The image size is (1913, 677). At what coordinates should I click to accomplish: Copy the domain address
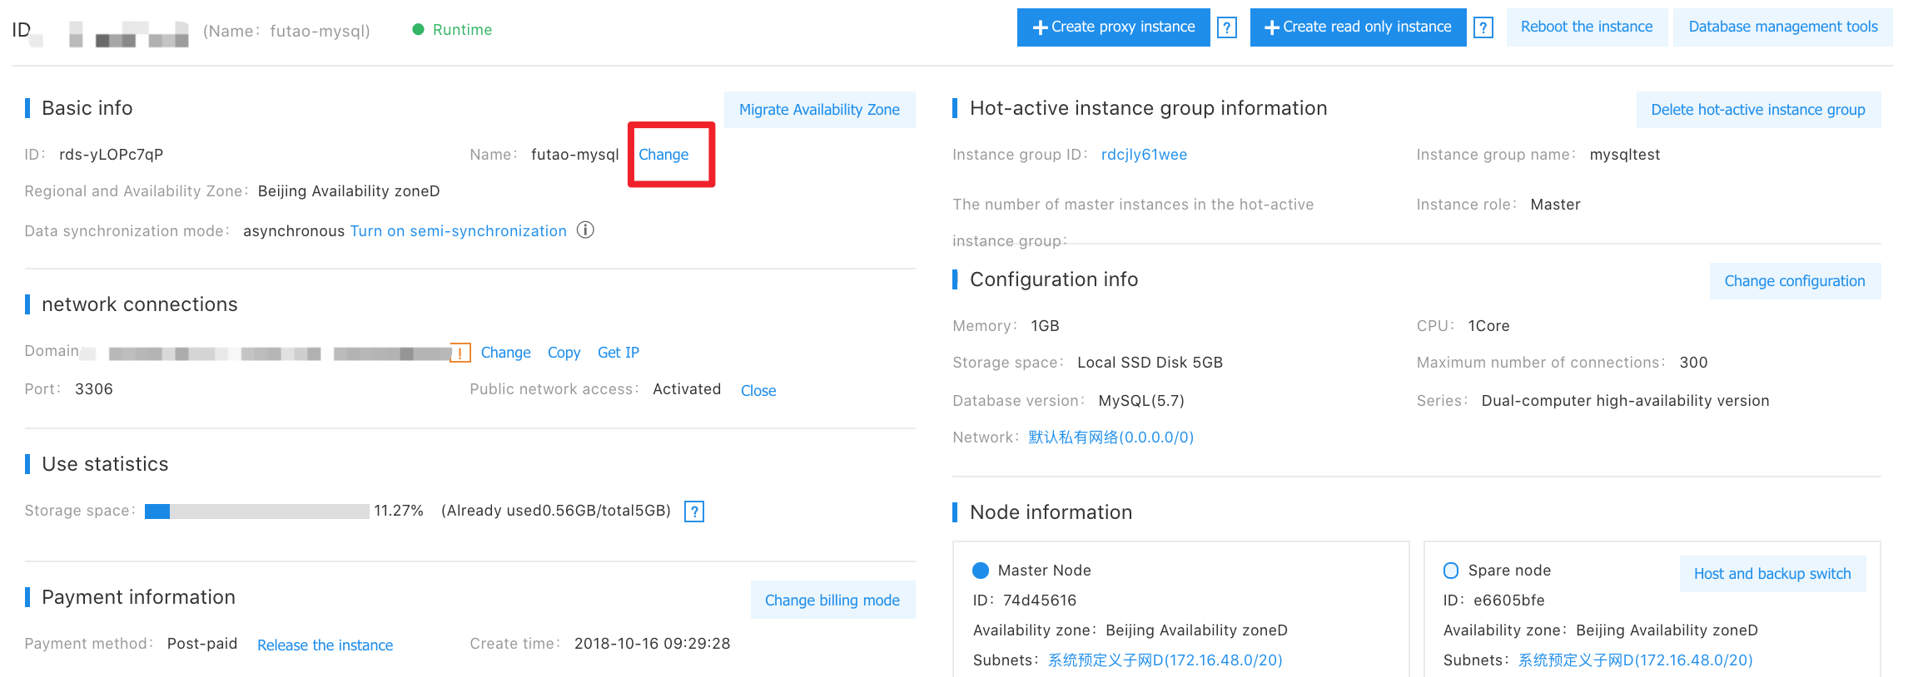[564, 353]
